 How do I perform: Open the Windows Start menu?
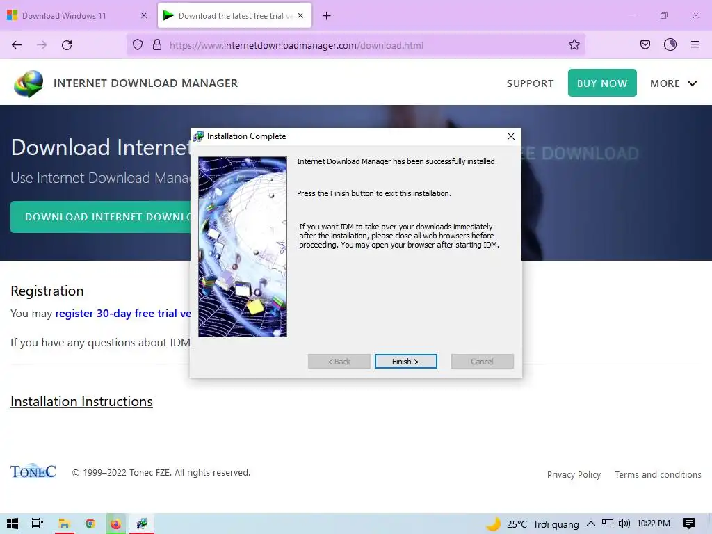point(13,524)
